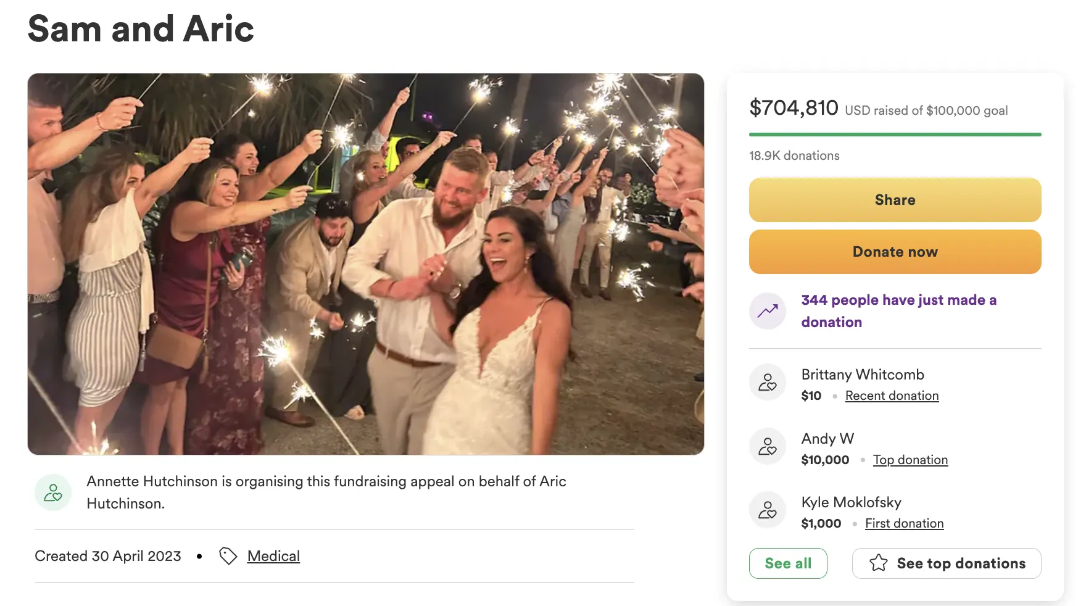The image size is (1086, 606).
Task: Click the star icon in top donations button
Action: (879, 563)
